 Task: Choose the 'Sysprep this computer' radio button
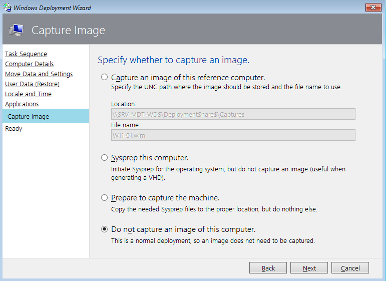point(104,157)
